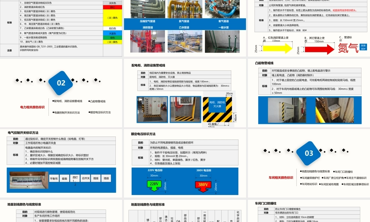Viewport: 370px width, 222px height.
Task: Select the 额定电压标识方法 slide thumbnail
Action: (185, 163)
